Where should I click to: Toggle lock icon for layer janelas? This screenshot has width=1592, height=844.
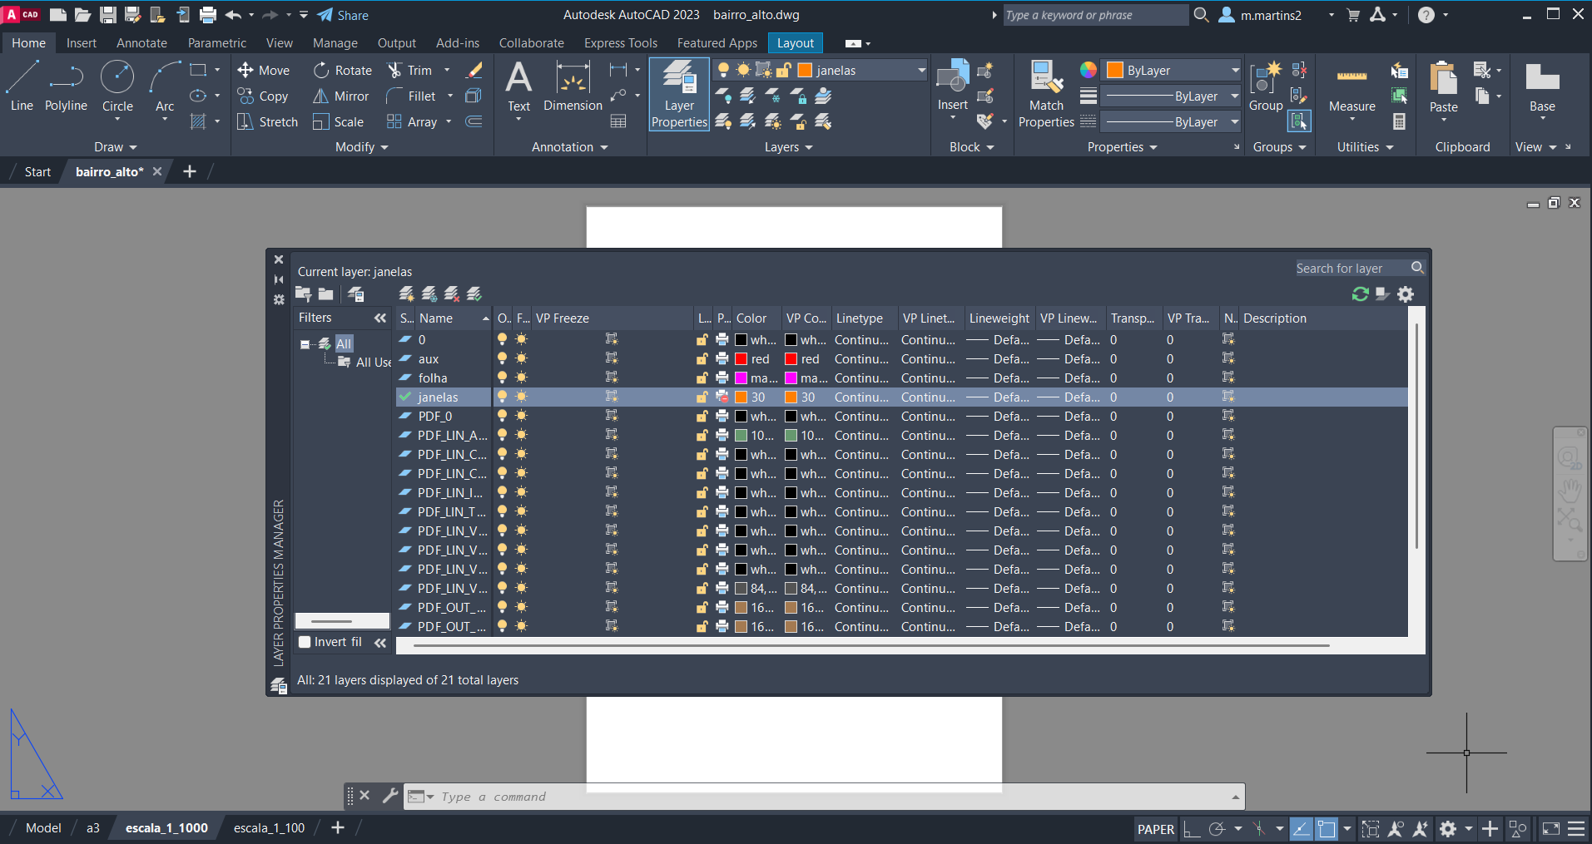coord(702,397)
